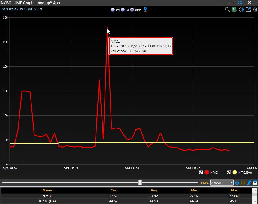Viewport: 258px width, 204px height.
Task: Export data to Excel
Action: [234, 10]
